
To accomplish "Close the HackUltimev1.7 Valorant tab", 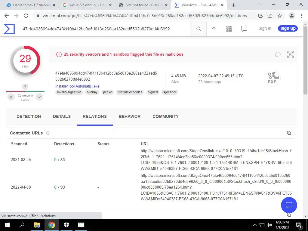I will click(x=54, y=5).
